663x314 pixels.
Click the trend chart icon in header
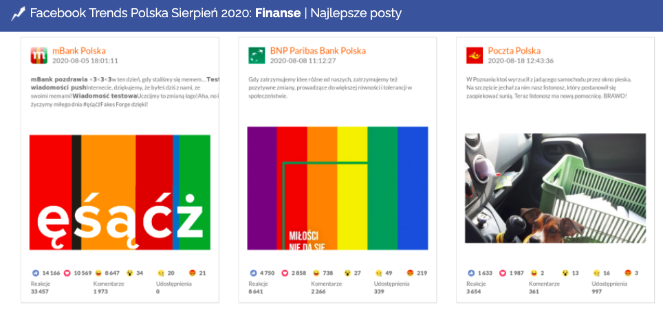point(18,14)
